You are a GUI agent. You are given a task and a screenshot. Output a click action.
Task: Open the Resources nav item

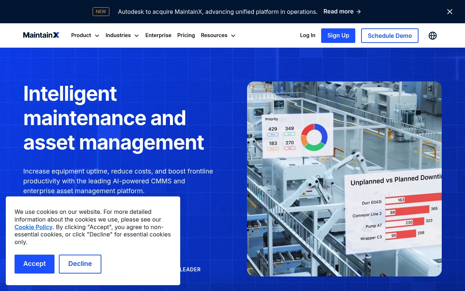(214, 35)
